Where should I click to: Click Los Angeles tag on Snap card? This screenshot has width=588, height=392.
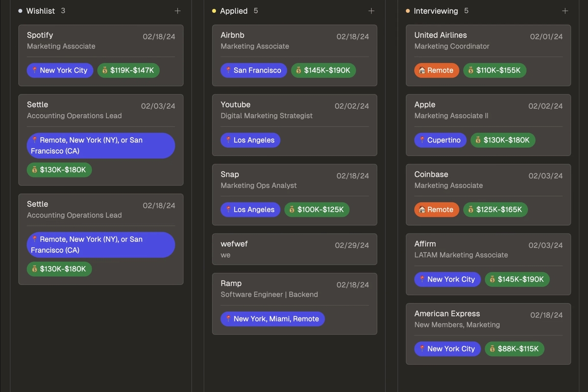250,210
